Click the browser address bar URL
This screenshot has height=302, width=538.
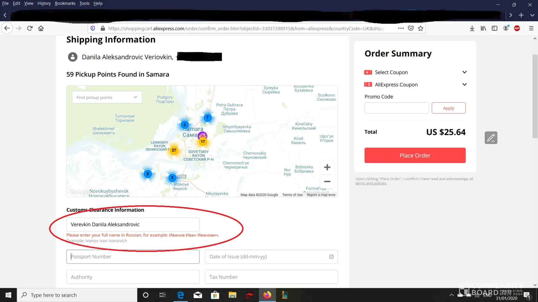click(x=246, y=28)
